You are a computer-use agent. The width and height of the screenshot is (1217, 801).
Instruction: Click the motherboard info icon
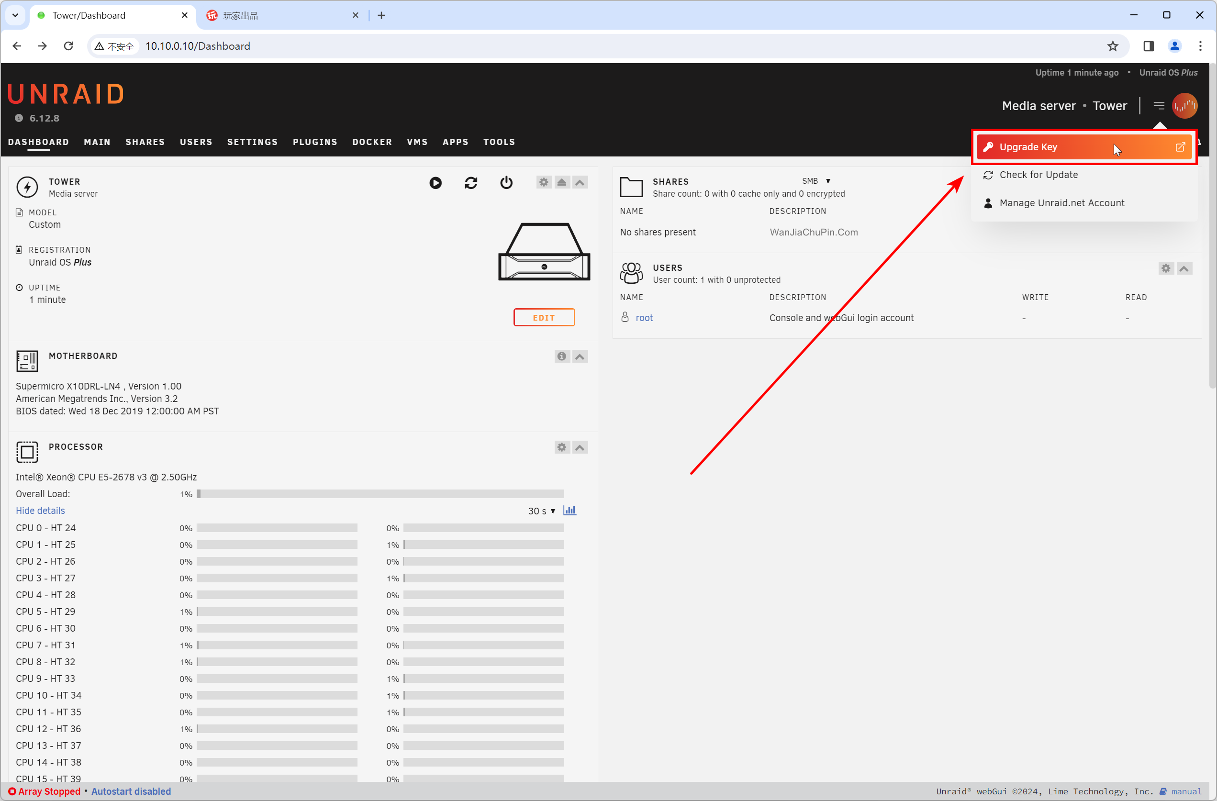click(561, 356)
